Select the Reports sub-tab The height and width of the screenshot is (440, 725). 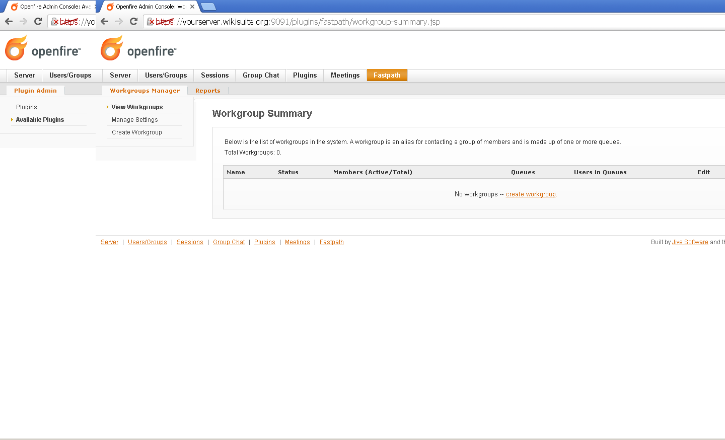(207, 91)
